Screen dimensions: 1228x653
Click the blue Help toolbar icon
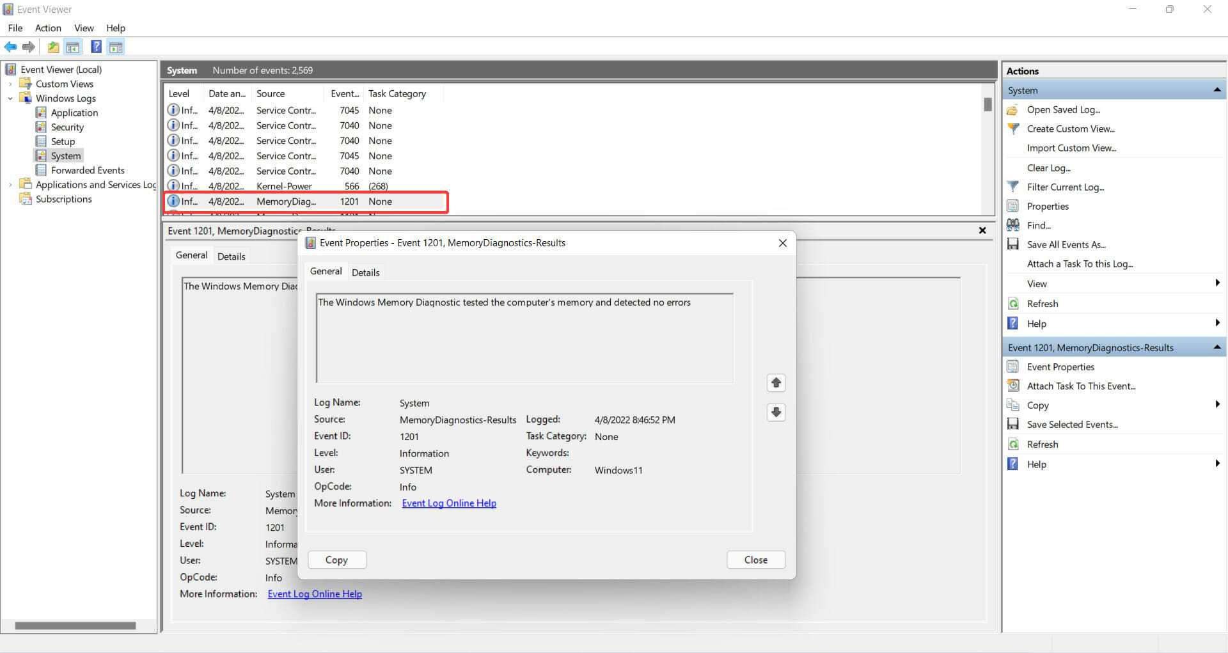coord(96,47)
